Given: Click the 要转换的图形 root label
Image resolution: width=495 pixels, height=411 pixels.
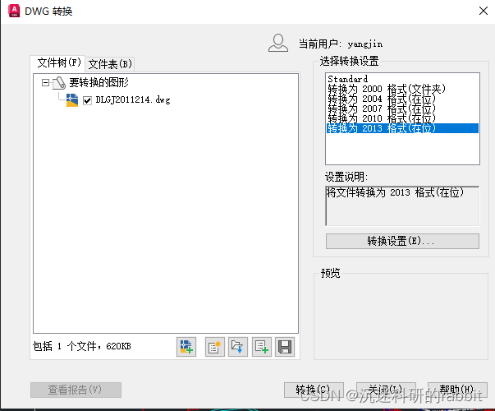Looking at the screenshot, I should point(99,82).
